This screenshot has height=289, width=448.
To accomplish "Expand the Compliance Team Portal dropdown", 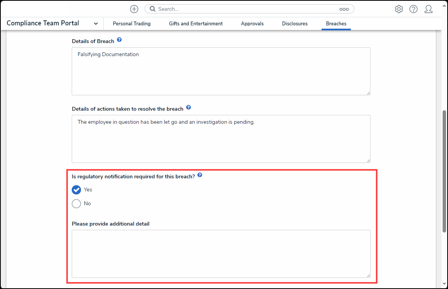I will click(96, 23).
